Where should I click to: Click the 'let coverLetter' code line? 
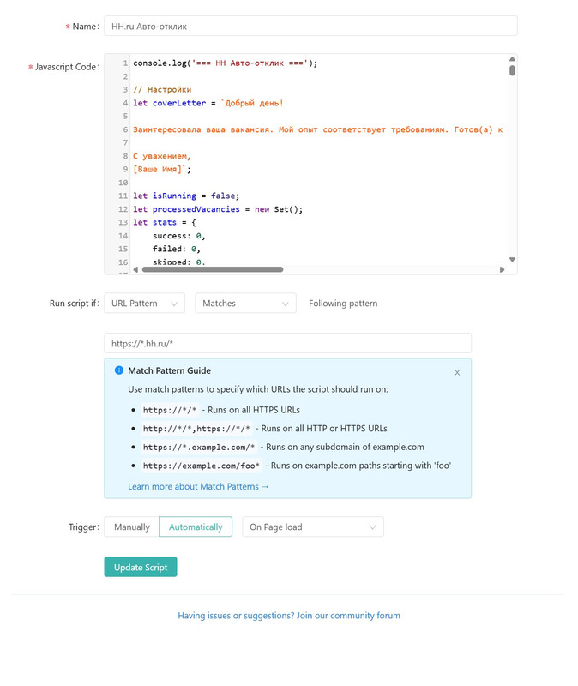[x=208, y=103]
